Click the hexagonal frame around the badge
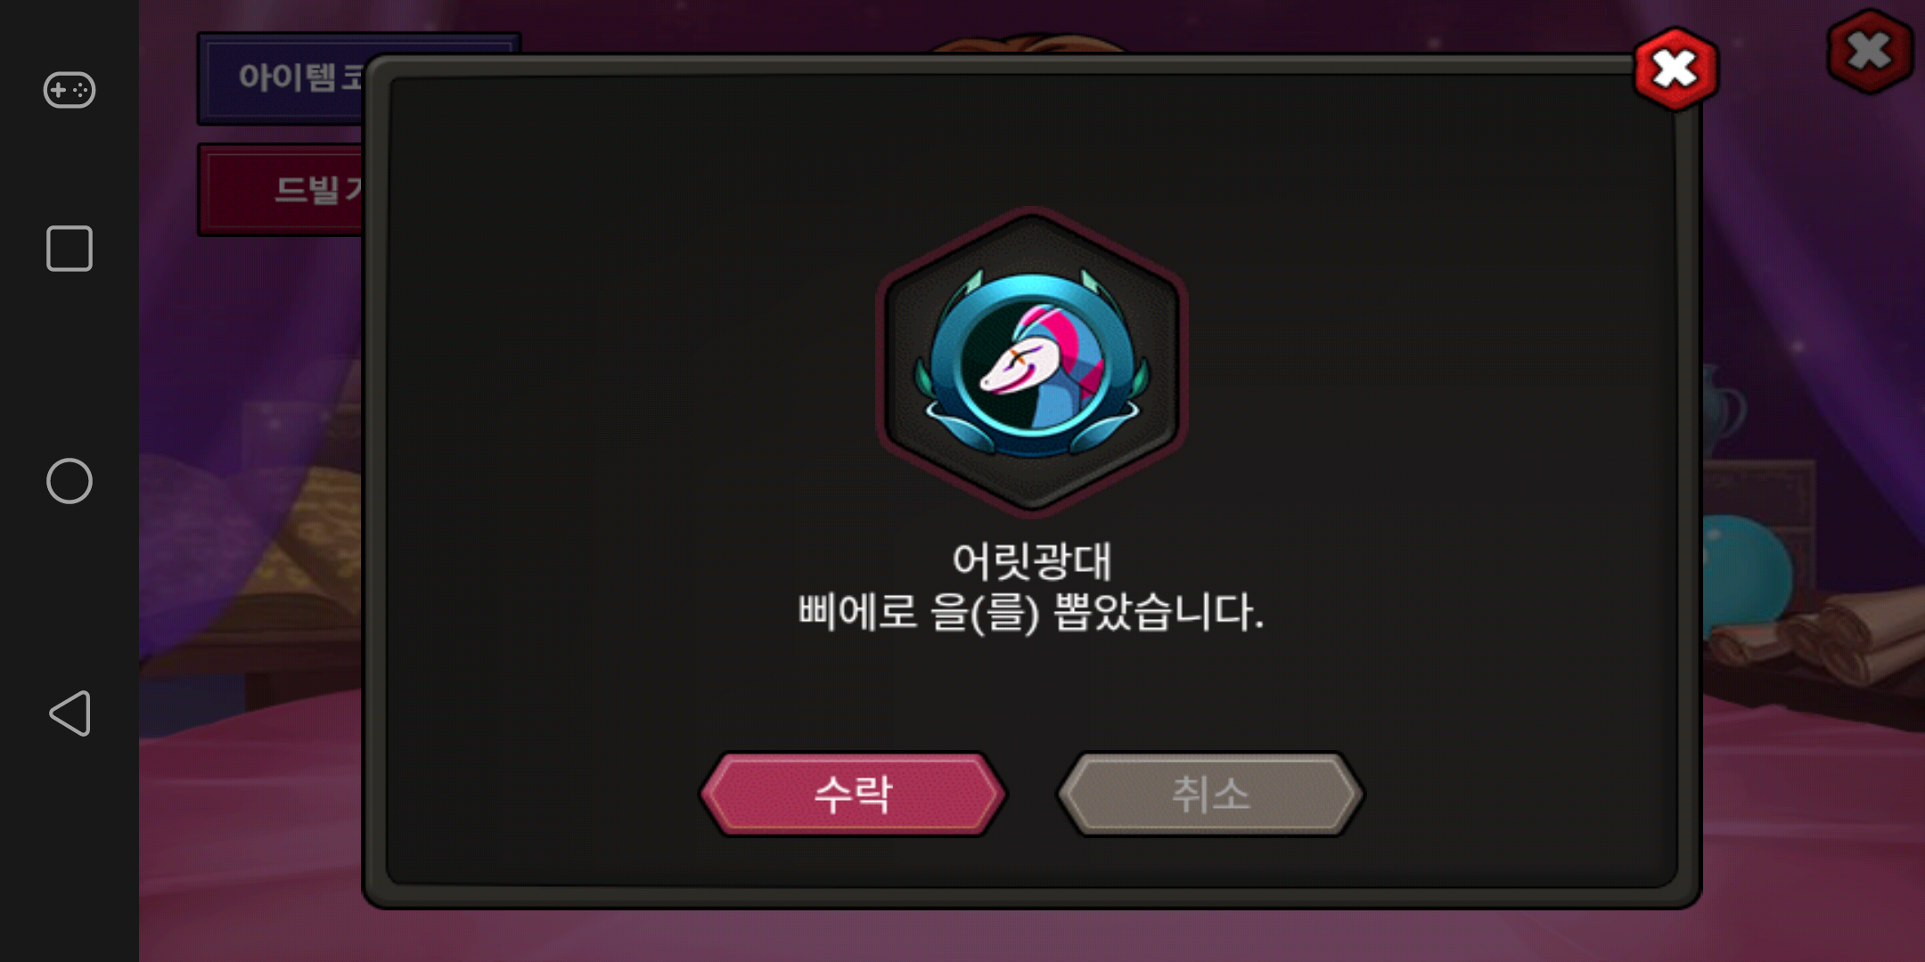The width and height of the screenshot is (1925, 962). click(1032, 362)
